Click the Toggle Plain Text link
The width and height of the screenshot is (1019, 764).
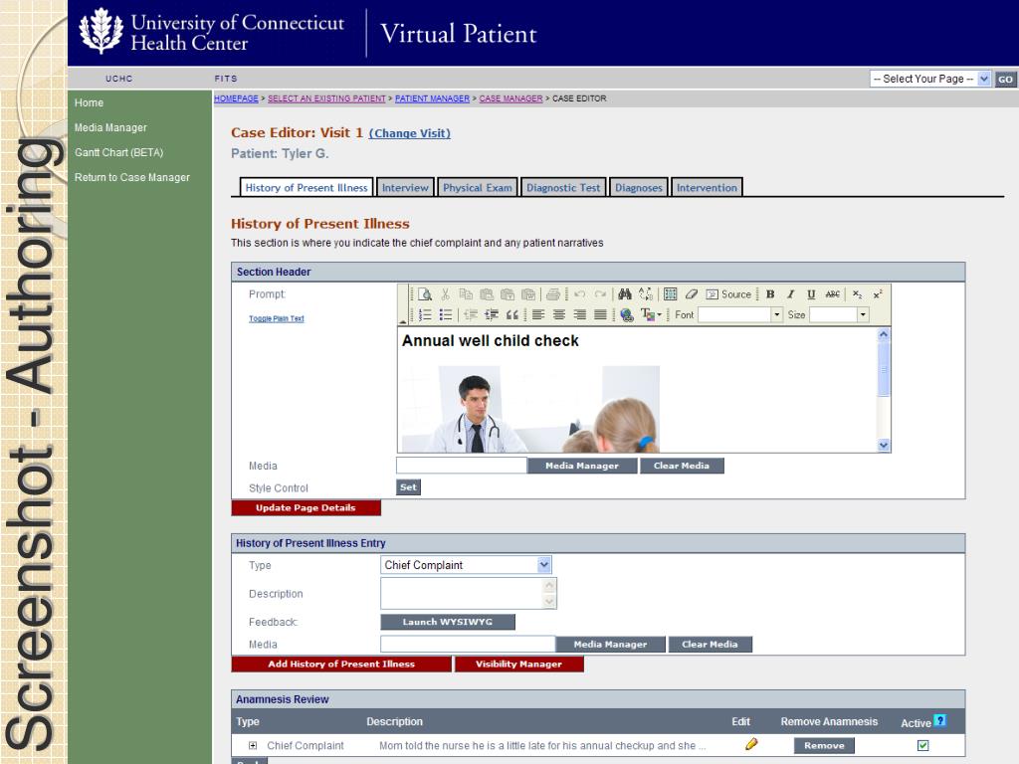pyautogui.click(x=277, y=318)
